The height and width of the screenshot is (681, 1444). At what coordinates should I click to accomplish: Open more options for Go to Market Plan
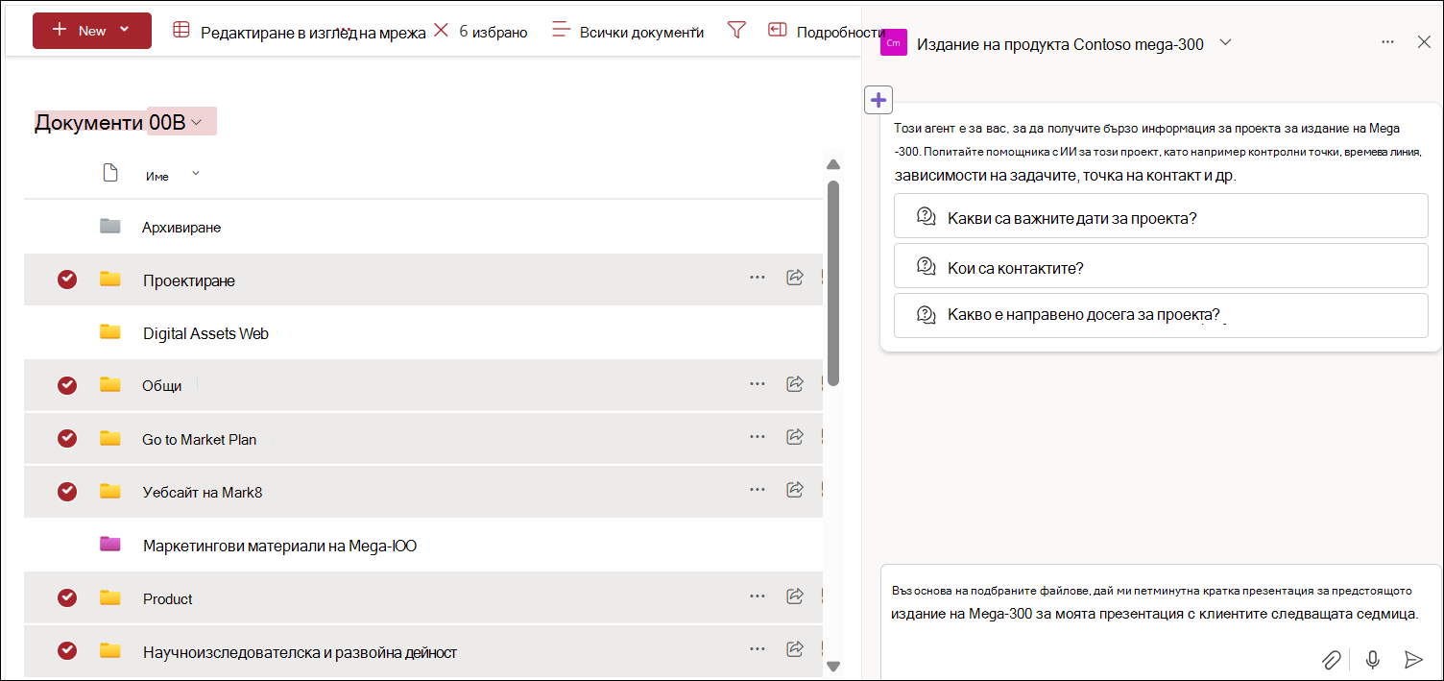(758, 437)
